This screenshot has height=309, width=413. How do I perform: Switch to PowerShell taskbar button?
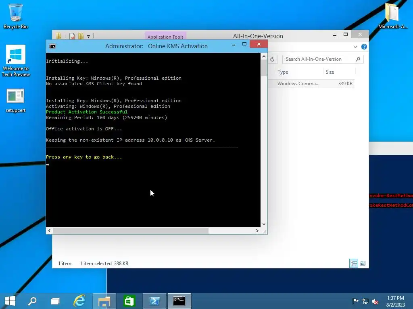pyautogui.click(x=154, y=301)
